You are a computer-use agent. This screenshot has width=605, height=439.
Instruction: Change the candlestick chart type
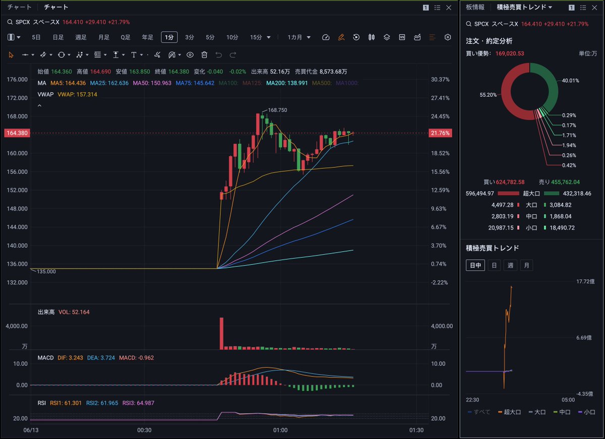point(372,37)
